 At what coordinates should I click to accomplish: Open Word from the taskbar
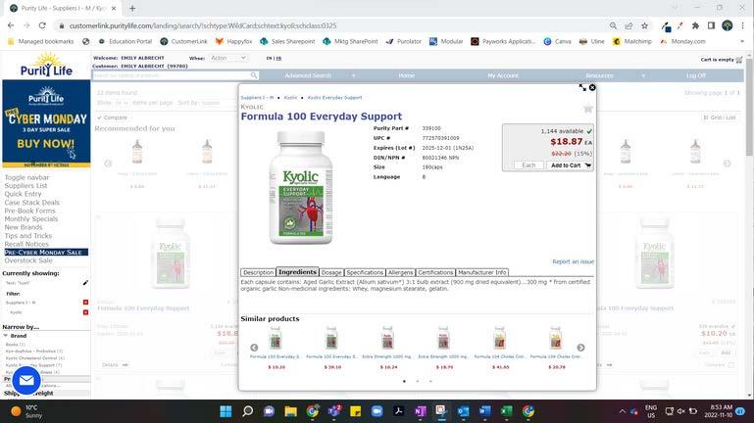(x=484, y=411)
